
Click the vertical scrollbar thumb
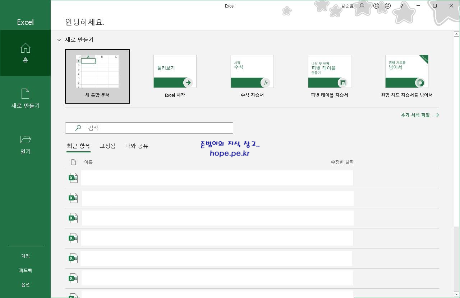click(456, 132)
